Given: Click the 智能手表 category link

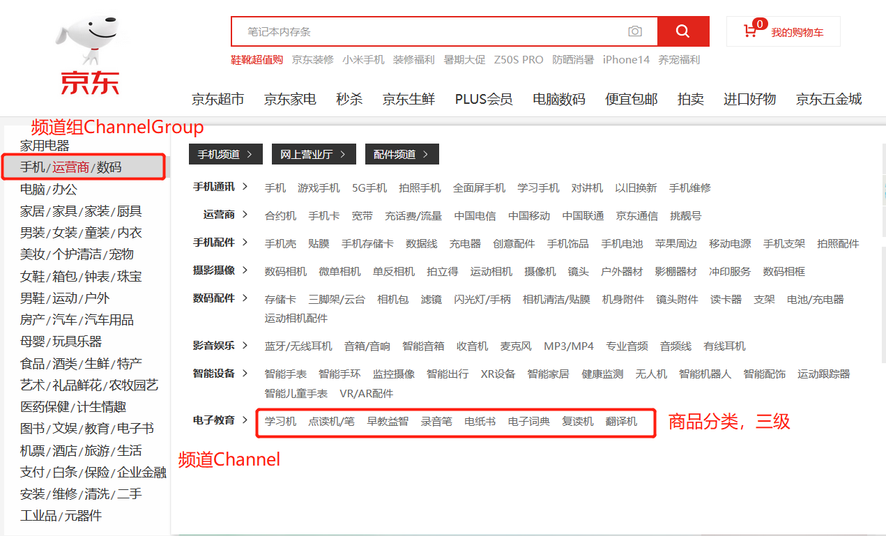Looking at the screenshot, I should point(286,374).
